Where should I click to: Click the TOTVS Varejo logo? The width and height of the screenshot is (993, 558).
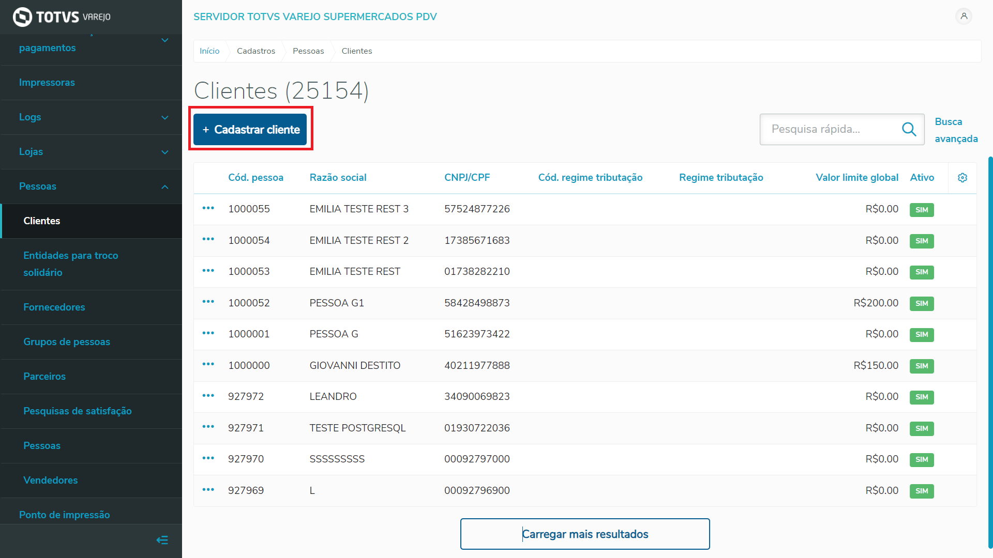[x=62, y=17]
